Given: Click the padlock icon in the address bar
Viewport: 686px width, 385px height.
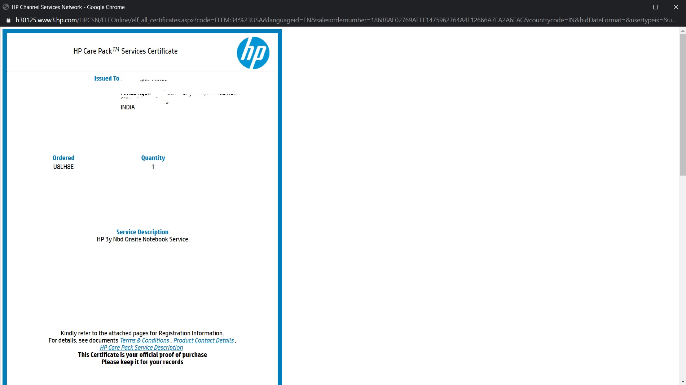Looking at the screenshot, I should [x=8, y=20].
